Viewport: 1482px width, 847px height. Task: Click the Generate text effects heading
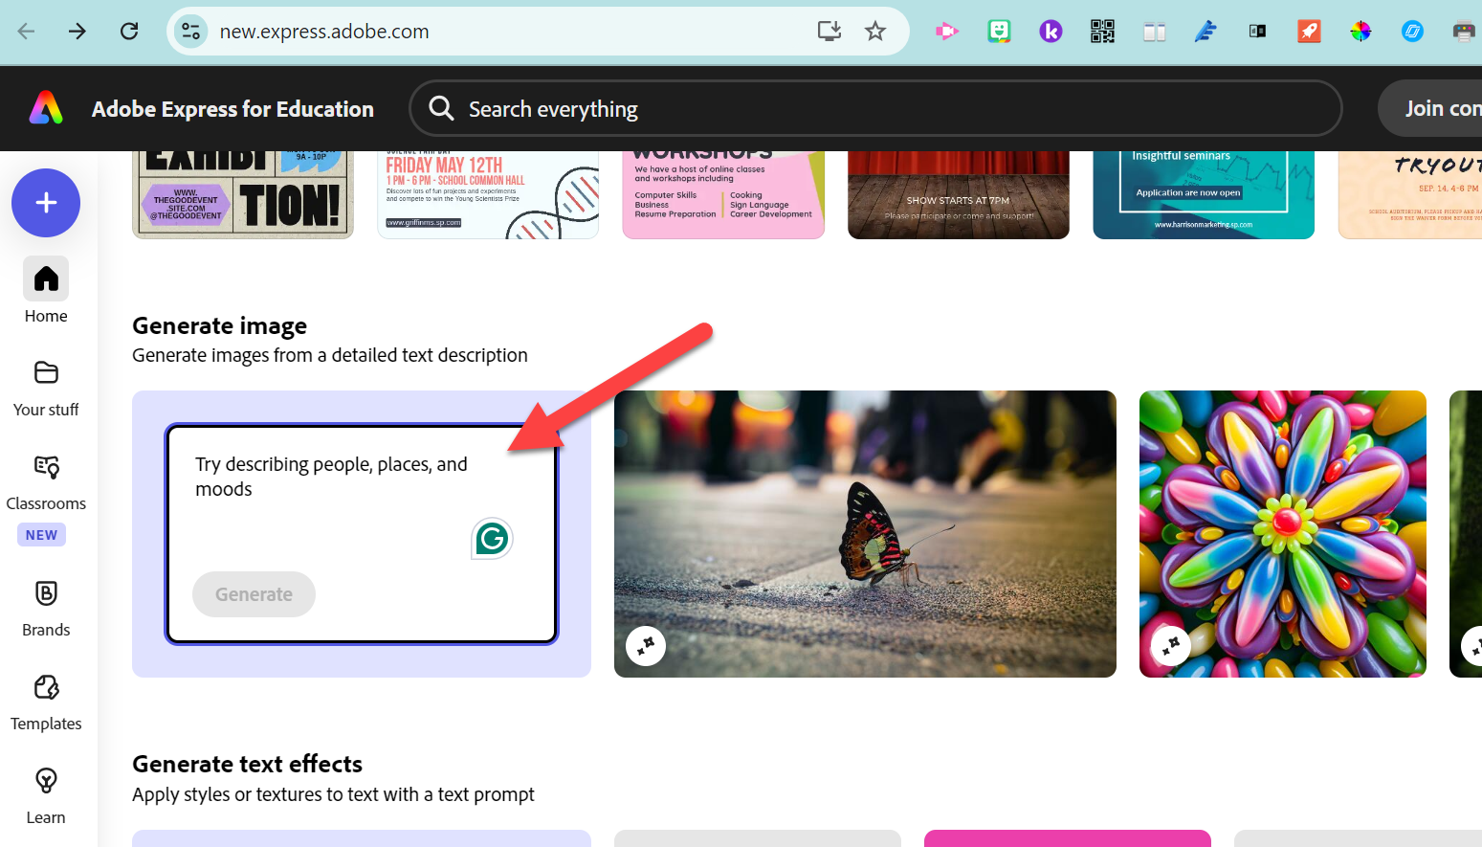(247, 764)
